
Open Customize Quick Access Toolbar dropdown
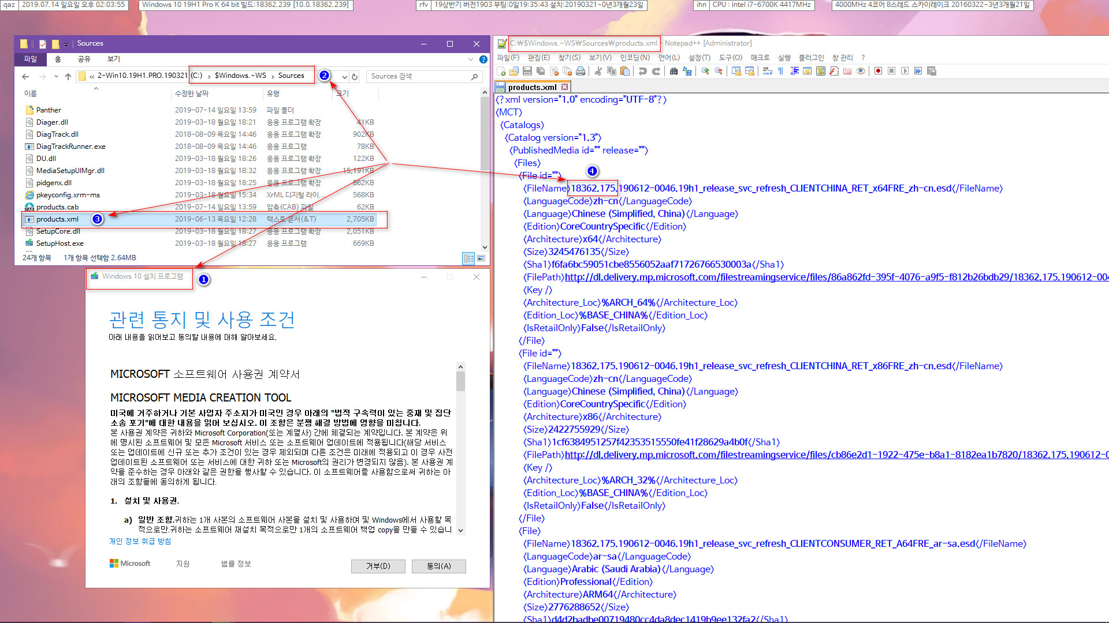click(66, 44)
